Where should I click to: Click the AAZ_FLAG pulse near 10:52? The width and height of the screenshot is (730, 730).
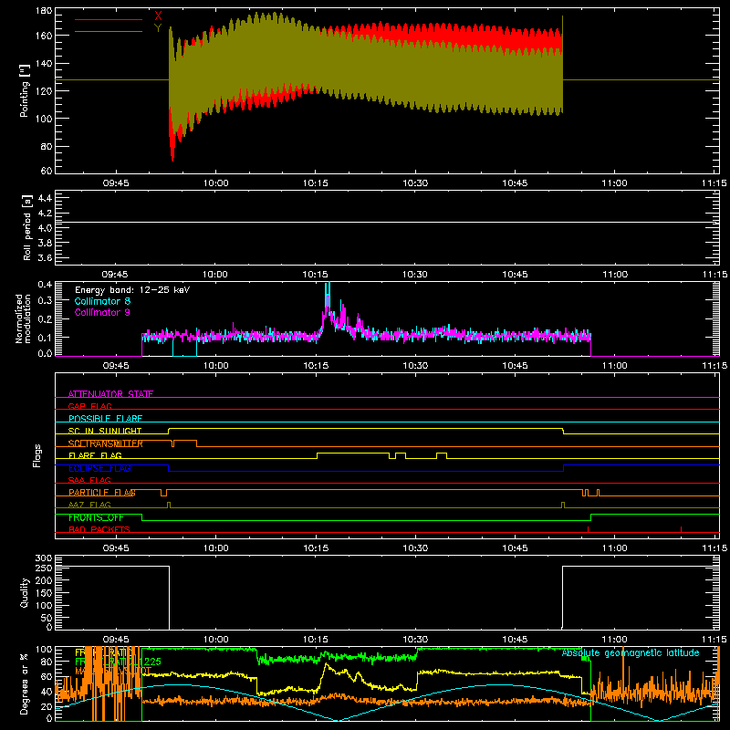point(563,505)
